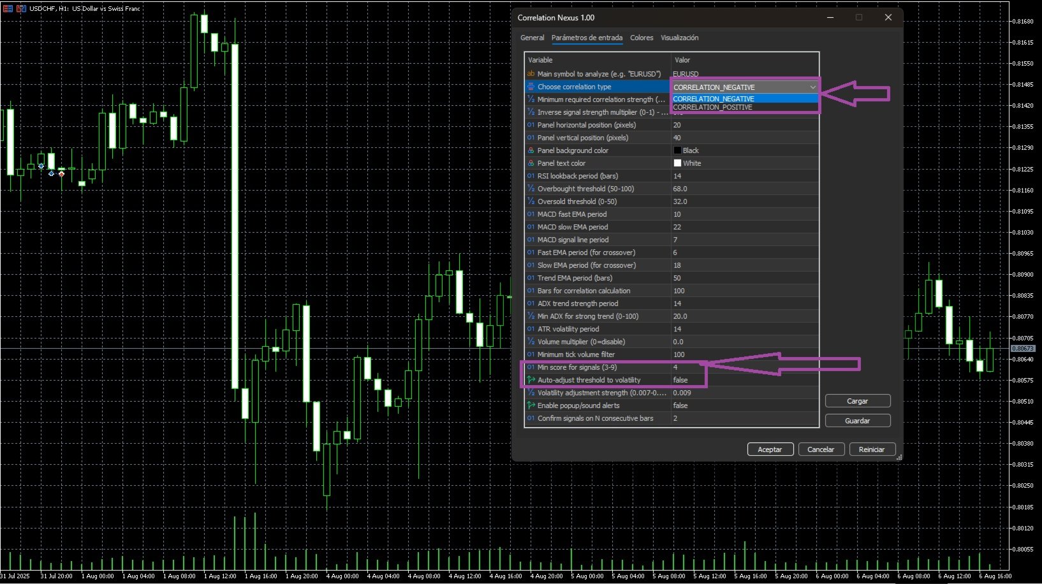Click the Black panel background color swatch
Image resolution: width=1042 pixels, height=584 pixels.
pyautogui.click(x=677, y=150)
